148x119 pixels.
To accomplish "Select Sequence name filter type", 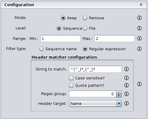I will pos(41,49).
